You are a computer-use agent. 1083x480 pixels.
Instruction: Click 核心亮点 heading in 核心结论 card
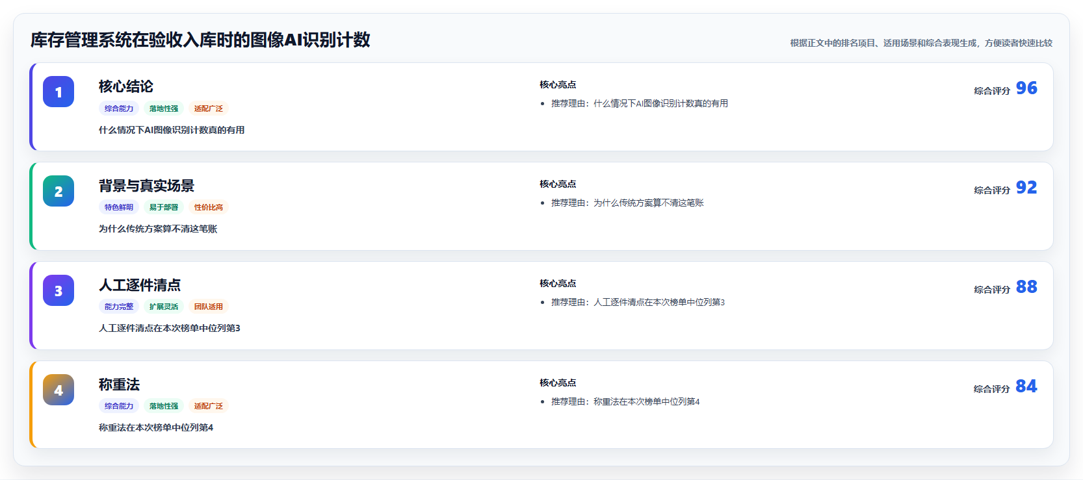pos(558,84)
